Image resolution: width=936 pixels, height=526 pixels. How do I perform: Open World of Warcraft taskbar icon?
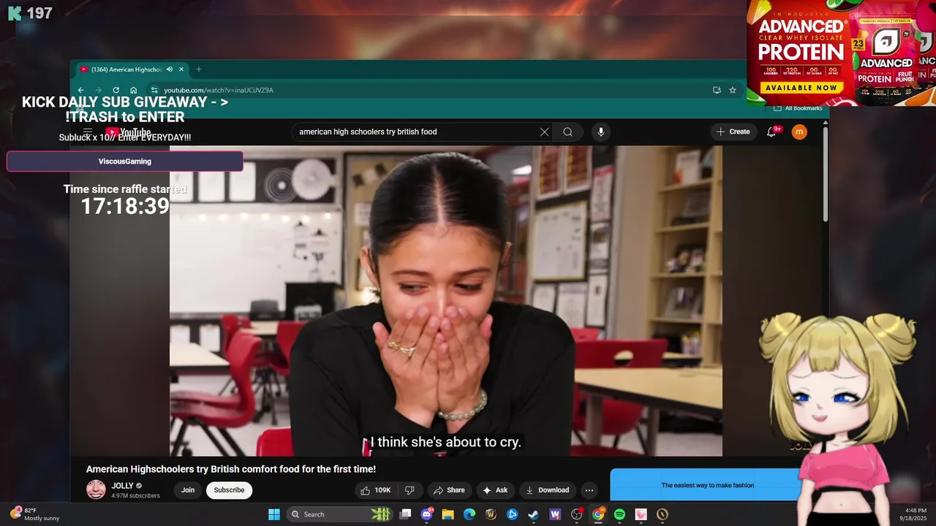point(491,514)
